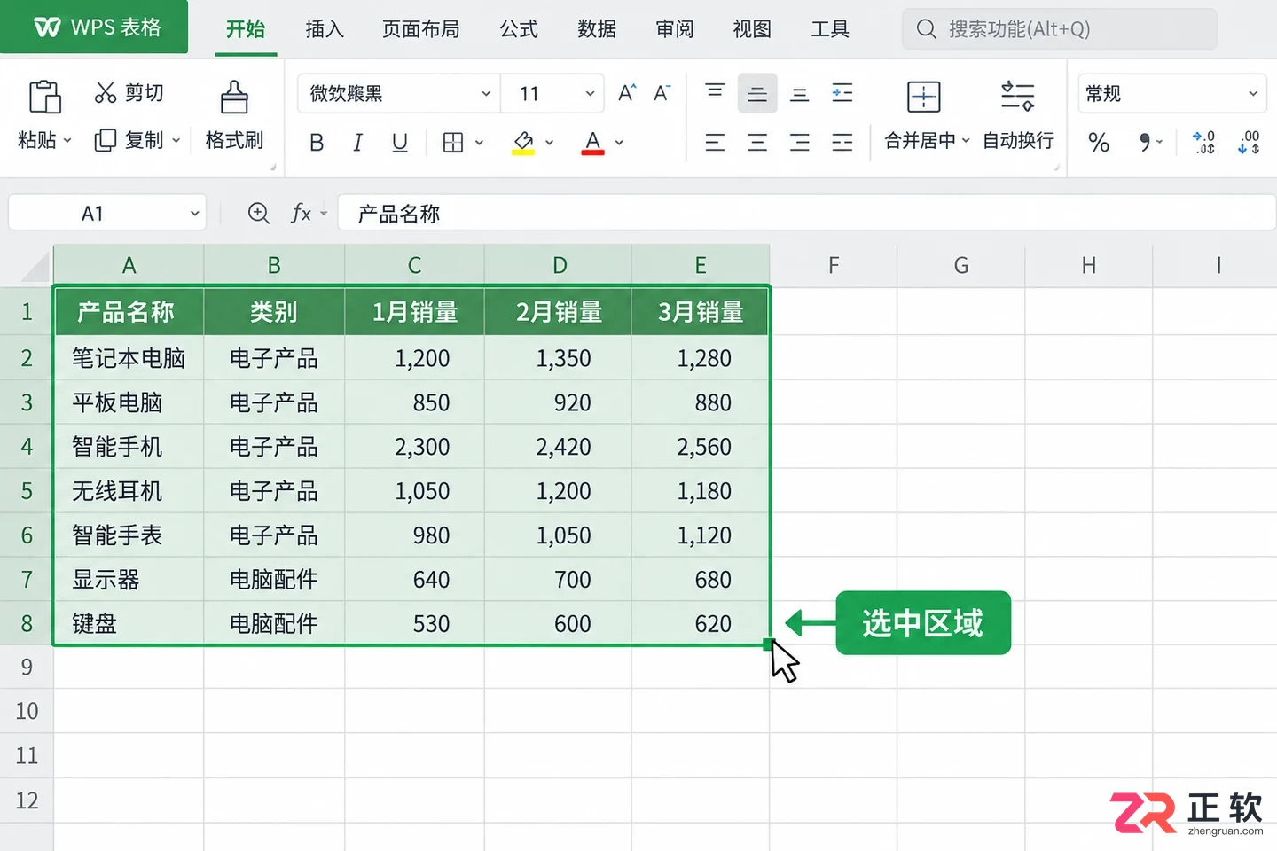The width and height of the screenshot is (1277, 851).
Task: Open the borders dropdown arrow
Action: (479, 143)
